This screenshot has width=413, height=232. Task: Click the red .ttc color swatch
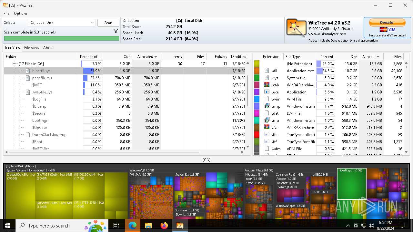click(257, 135)
